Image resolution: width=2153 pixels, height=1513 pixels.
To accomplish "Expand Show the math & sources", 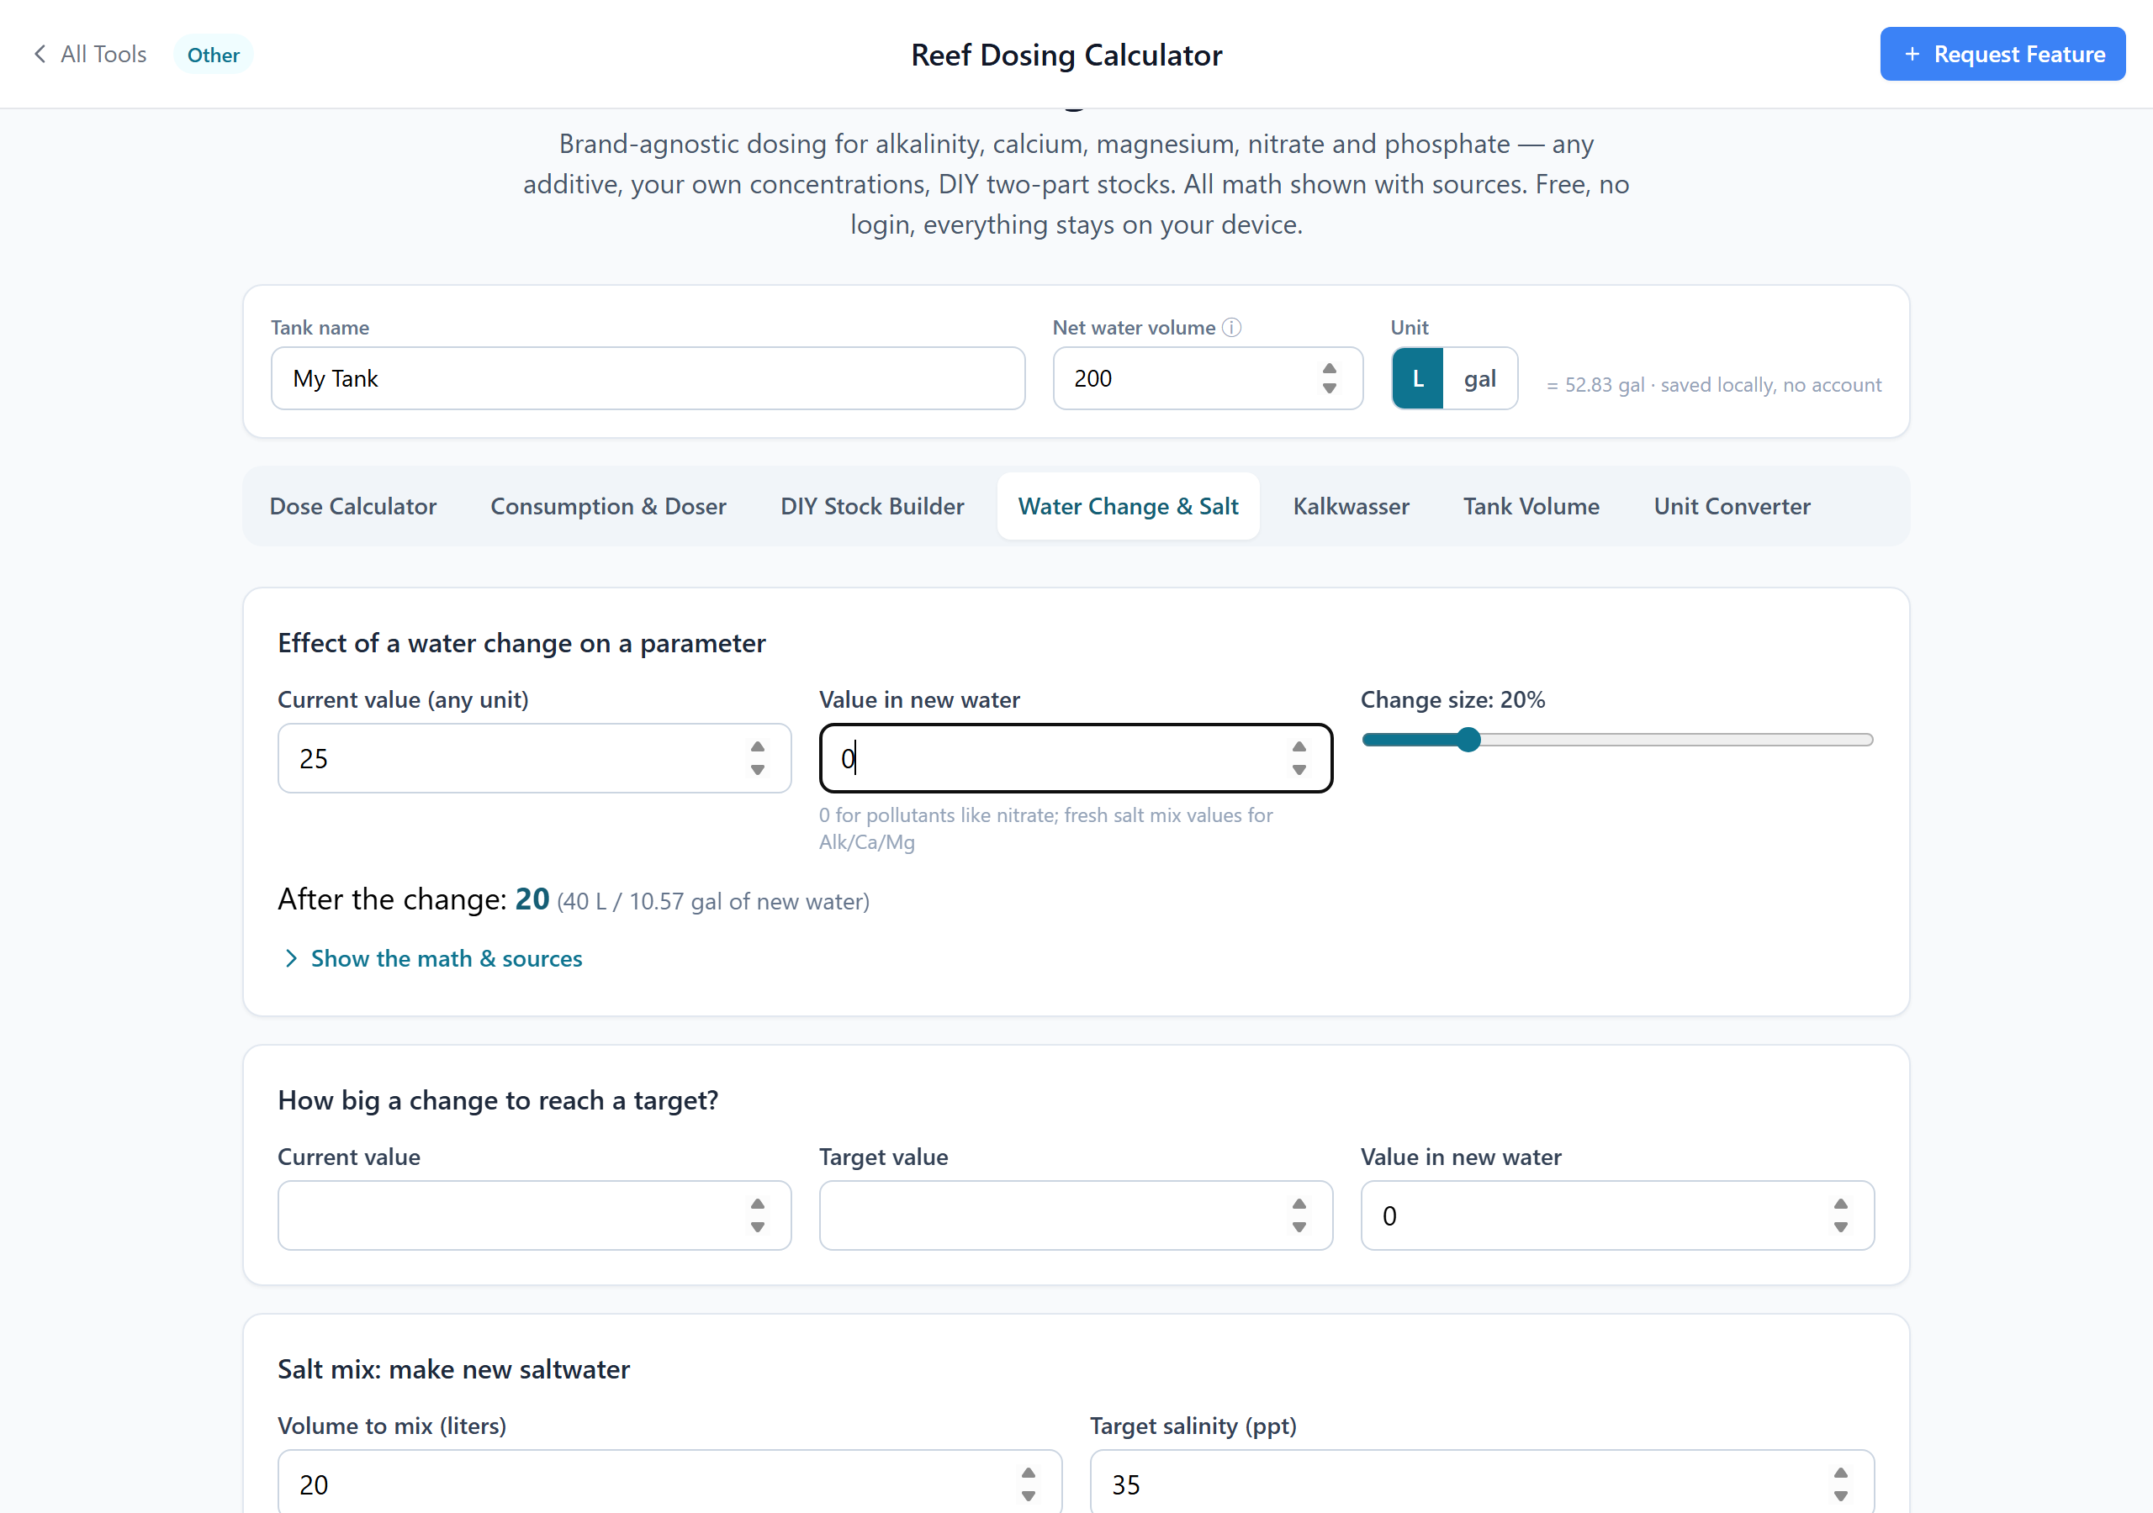I will coord(432,958).
